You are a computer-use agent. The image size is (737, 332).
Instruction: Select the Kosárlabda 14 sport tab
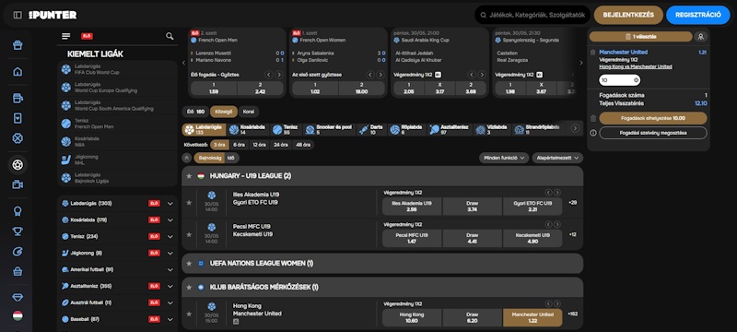[x=248, y=130]
